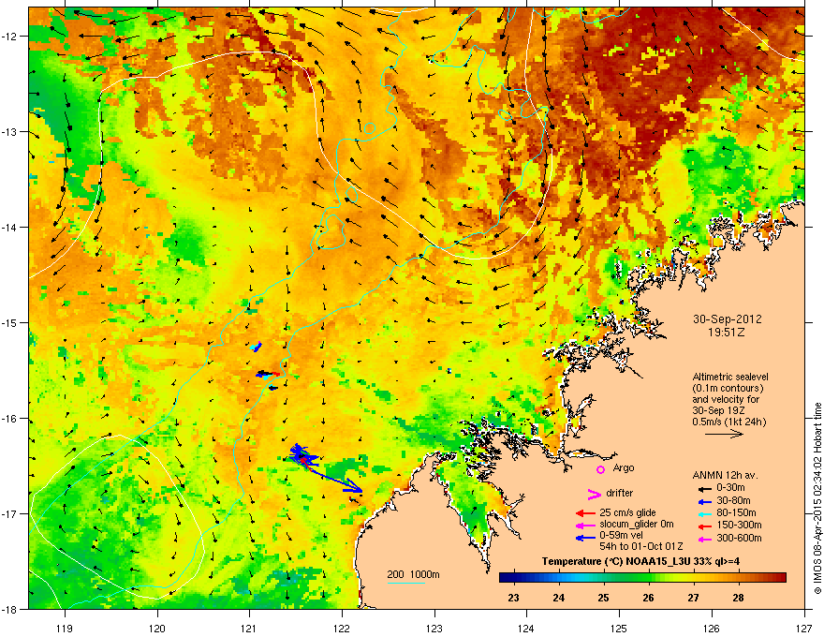Screen dimensions: 824x637
Task: Click the longitude tick label 127
Action: [x=804, y=628]
